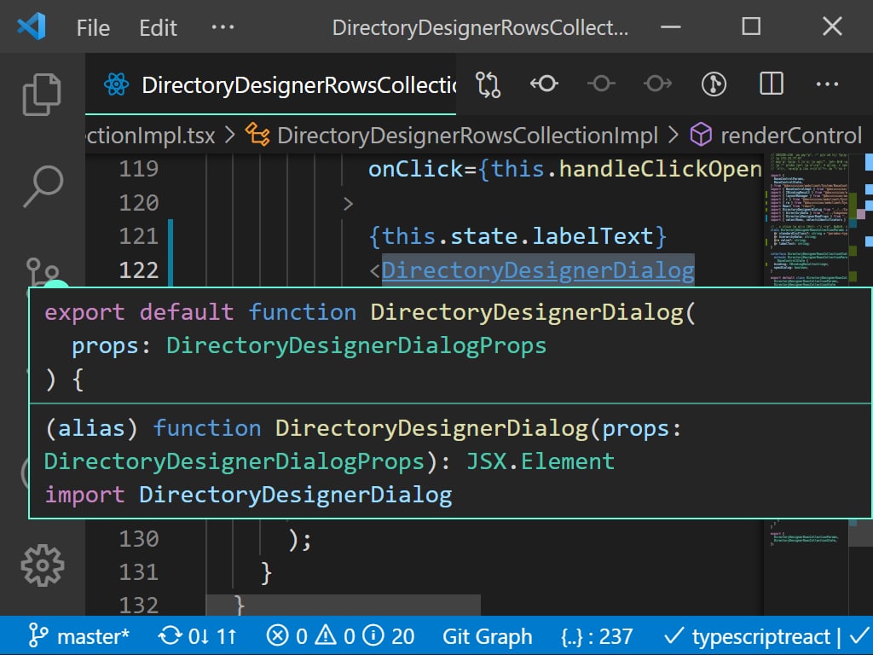The height and width of the screenshot is (655, 873).
Task: Go to previous change icon in editor toolbar
Action: 544,84
